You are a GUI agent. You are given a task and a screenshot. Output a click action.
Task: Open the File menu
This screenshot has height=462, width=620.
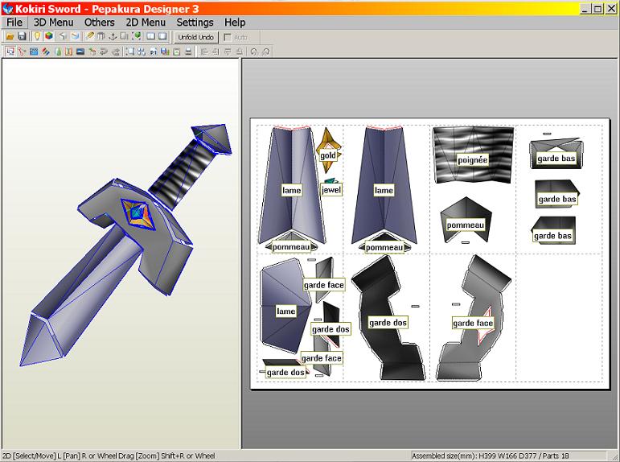[14, 23]
